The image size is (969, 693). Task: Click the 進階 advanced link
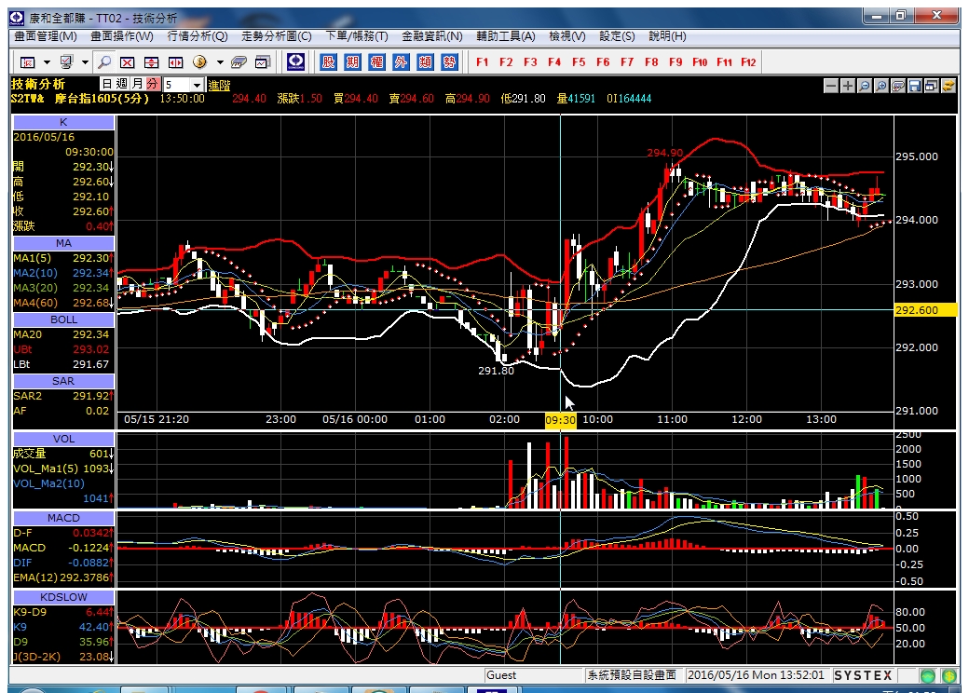pos(219,86)
